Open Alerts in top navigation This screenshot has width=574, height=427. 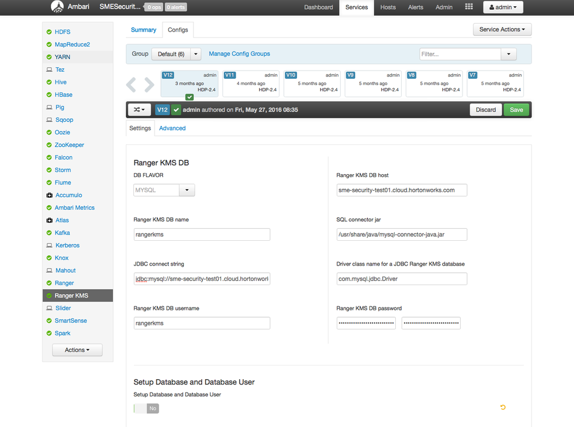[415, 7]
